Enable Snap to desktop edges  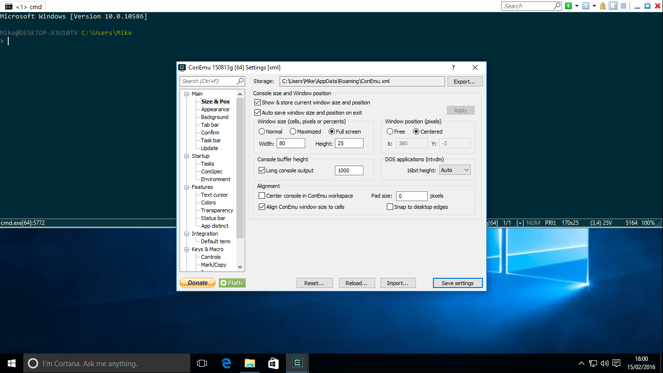(x=390, y=207)
